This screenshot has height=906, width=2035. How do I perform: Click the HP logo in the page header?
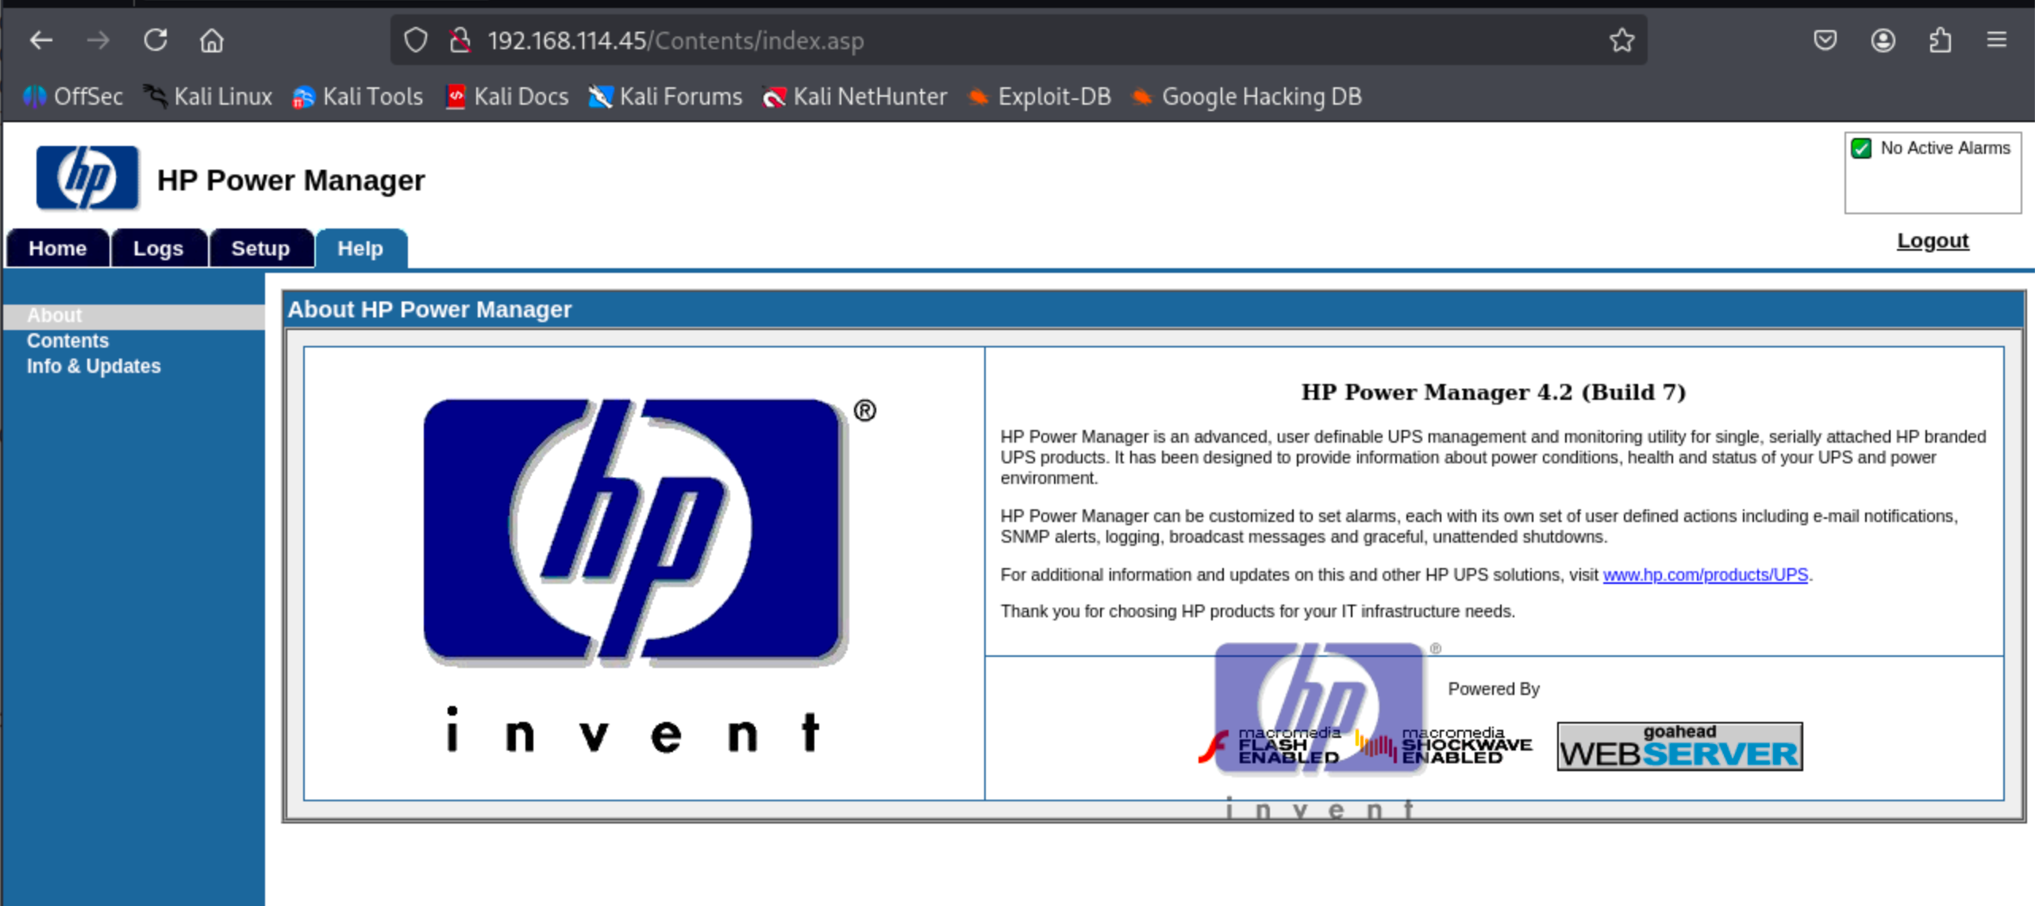pyautogui.click(x=87, y=178)
